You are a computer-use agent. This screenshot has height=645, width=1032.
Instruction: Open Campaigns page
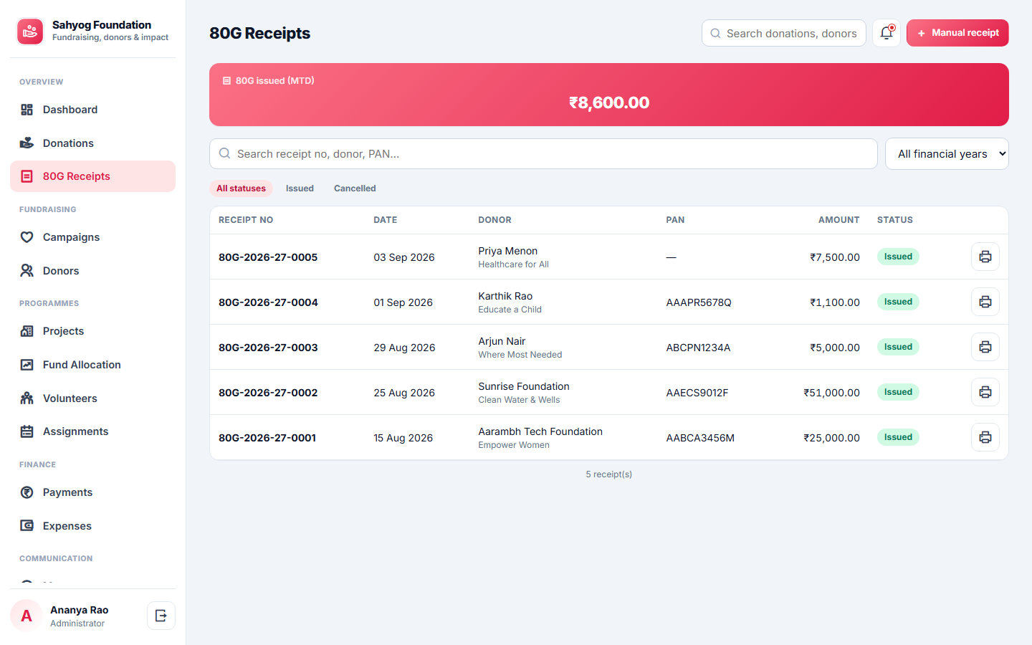pyautogui.click(x=92, y=237)
